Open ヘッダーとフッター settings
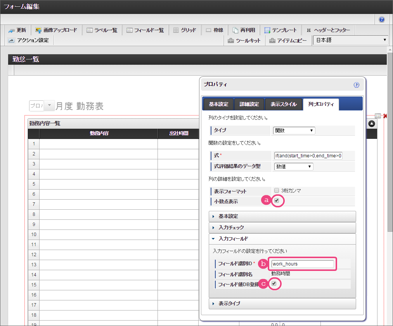Viewport: 393px width, 326px height. click(x=328, y=30)
